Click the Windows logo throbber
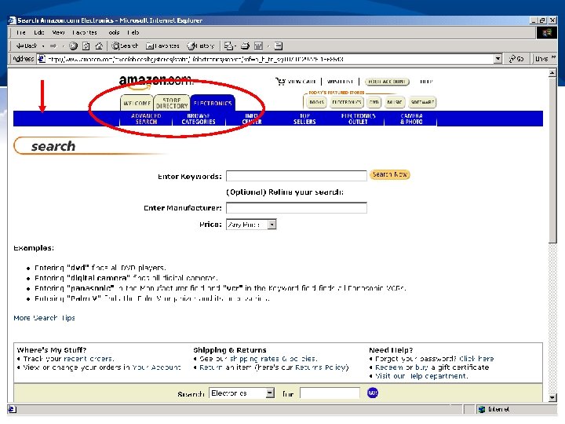Viewport: 565px width, 424px height. (x=546, y=33)
